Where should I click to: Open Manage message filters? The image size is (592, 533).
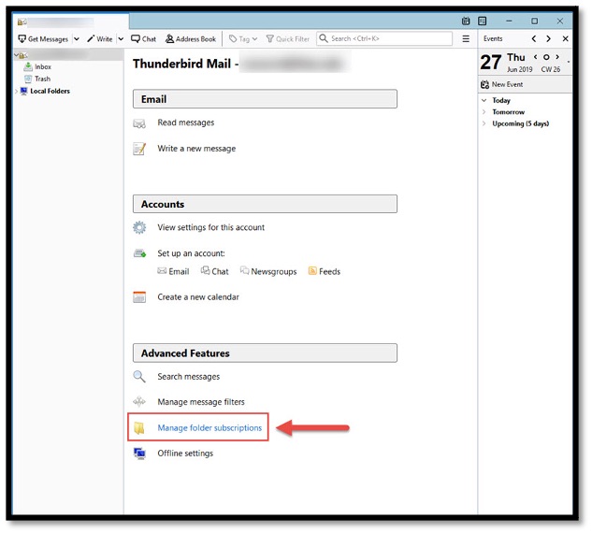pos(201,402)
